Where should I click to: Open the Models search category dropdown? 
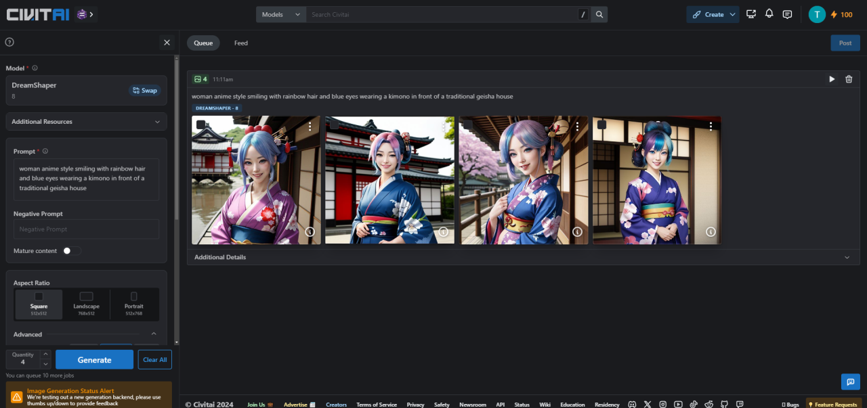coord(281,14)
